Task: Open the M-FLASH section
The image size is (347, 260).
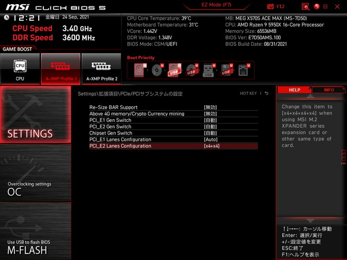Action: click(35, 231)
